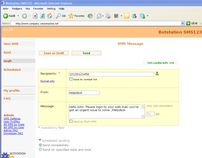
Task: Open the SMS Settings admin link
Action: pyautogui.click(x=12, y=119)
